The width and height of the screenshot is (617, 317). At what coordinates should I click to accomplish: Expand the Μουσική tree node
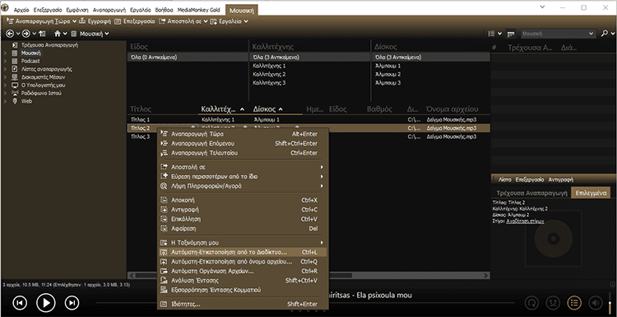[x=5, y=53]
